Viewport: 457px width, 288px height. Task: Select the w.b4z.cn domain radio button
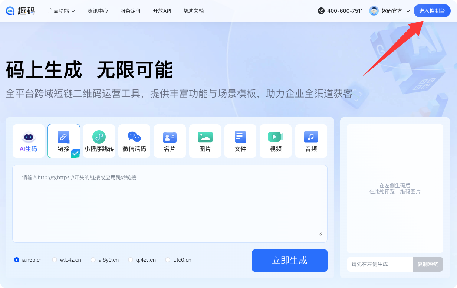click(x=55, y=260)
